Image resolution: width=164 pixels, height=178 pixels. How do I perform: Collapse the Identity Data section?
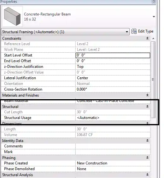(147, 140)
